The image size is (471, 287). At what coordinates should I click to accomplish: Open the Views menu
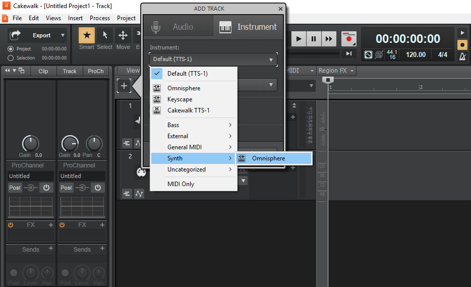click(x=53, y=18)
